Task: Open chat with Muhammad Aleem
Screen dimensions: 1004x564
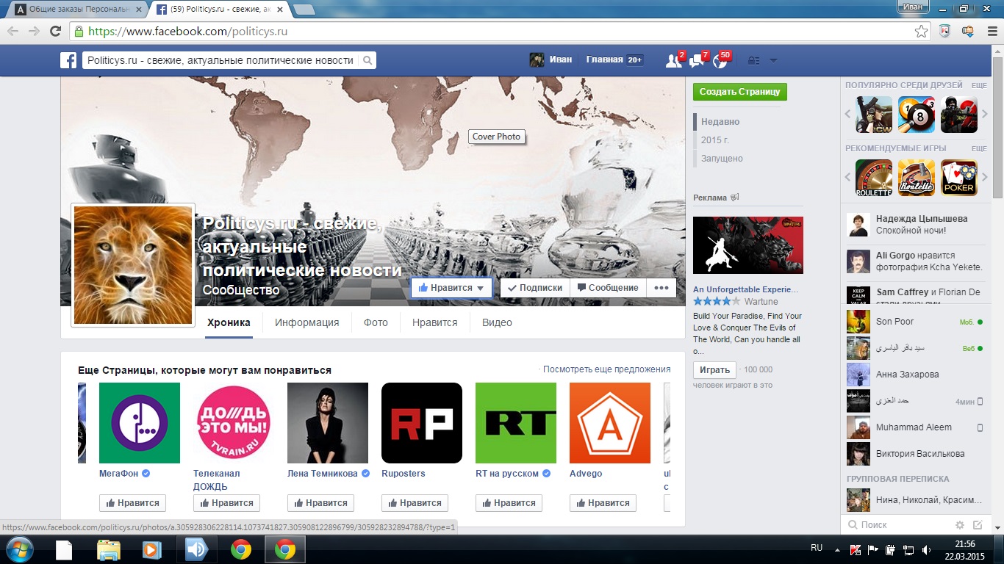Action: click(x=914, y=427)
